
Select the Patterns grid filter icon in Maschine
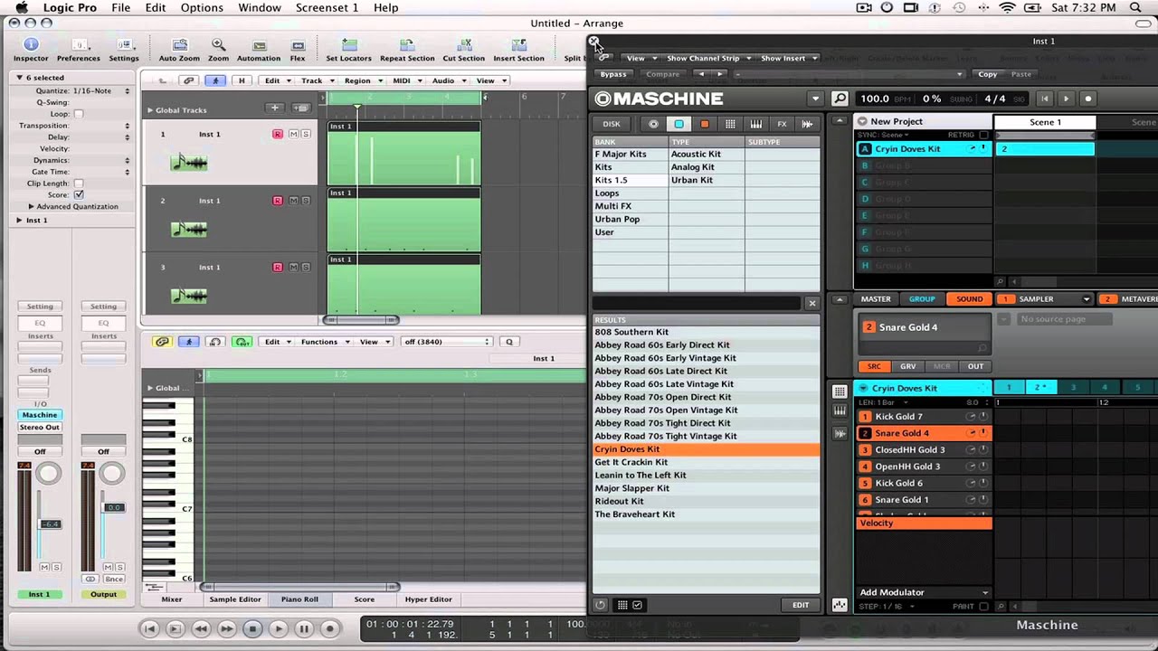tap(730, 124)
